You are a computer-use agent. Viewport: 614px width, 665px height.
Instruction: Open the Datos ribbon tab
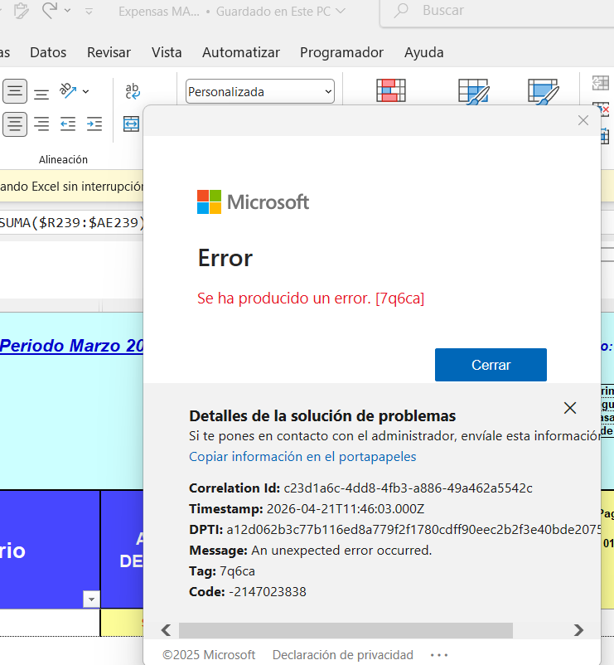tap(48, 52)
